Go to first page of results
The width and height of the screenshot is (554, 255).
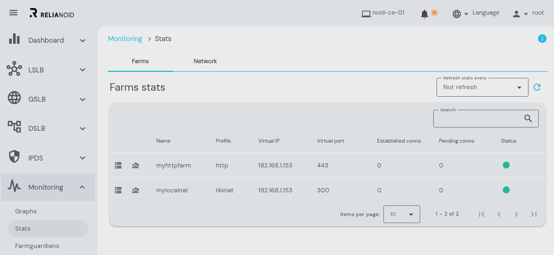(481, 214)
